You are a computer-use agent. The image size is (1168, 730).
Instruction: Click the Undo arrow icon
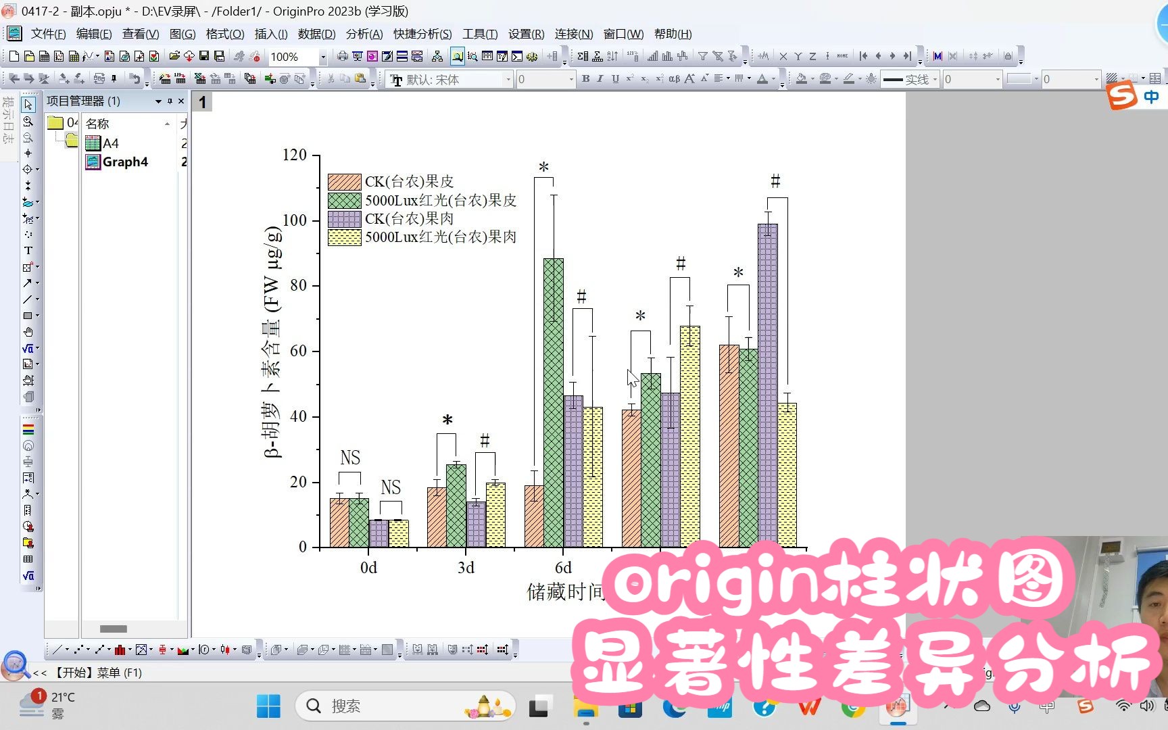(x=135, y=79)
